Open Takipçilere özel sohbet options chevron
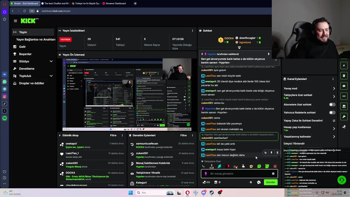The height and width of the screenshot is (197, 350). tap(334, 96)
